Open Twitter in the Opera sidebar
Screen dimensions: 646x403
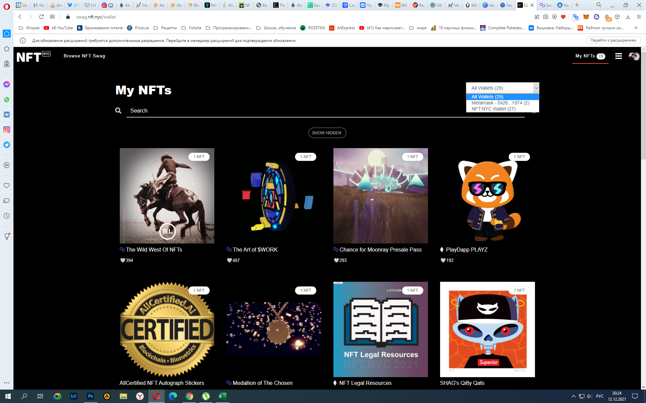(x=7, y=145)
